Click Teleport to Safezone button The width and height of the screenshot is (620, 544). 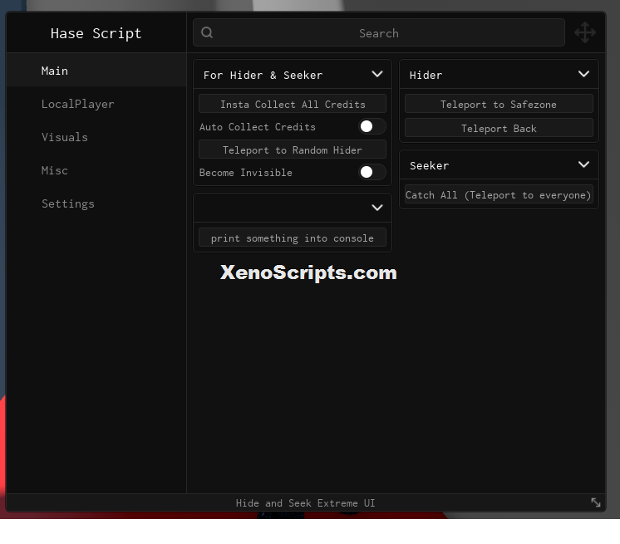499,104
